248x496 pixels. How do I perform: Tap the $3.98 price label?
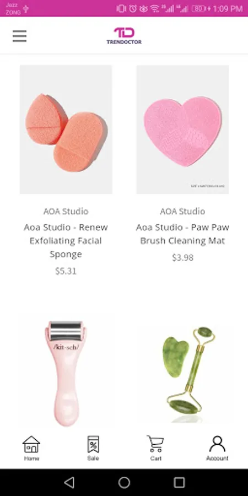tap(182, 258)
